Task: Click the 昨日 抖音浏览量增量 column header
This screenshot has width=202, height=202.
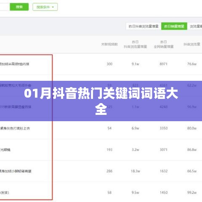Action: coord(135,44)
